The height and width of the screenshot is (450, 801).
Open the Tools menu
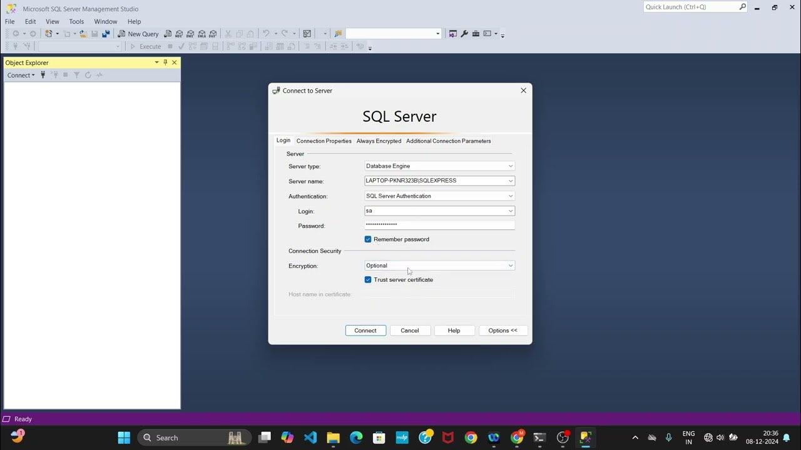76,21
